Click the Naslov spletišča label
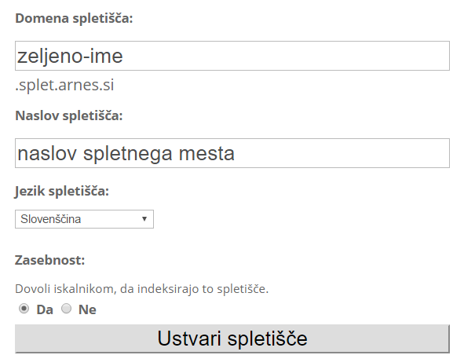This screenshot has width=464, height=355. point(69,115)
